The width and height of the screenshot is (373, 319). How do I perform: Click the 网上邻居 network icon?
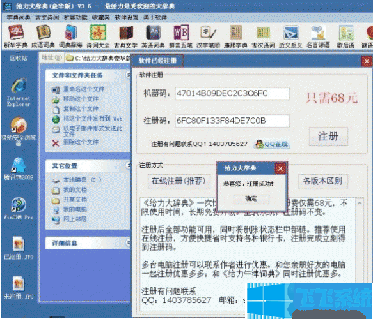point(56,219)
